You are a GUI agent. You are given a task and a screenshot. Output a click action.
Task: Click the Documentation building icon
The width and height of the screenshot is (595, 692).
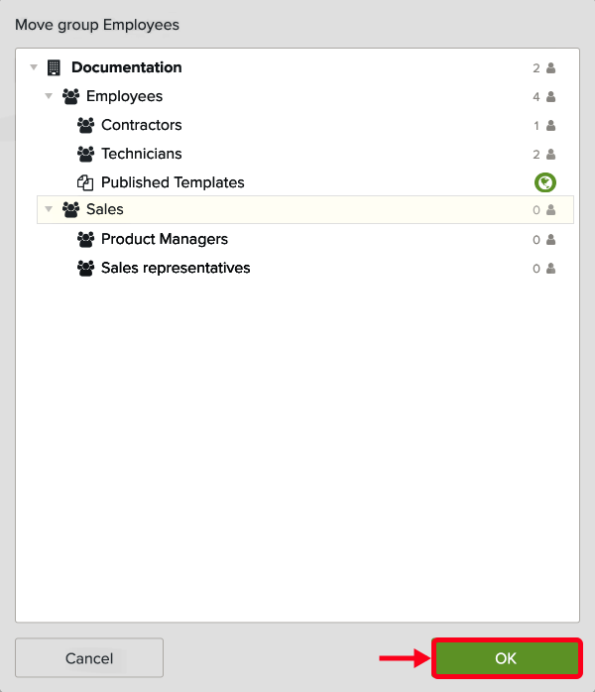pos(54,67)
